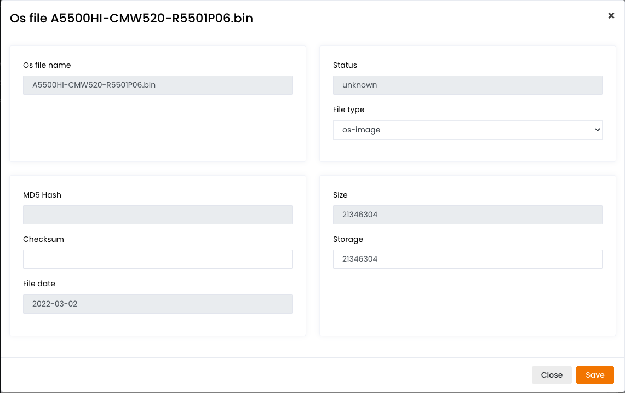Click the 'Storage' label
The height and width of the screenshot is (393, 625).
pyautogui.click(x=348, y=239)
